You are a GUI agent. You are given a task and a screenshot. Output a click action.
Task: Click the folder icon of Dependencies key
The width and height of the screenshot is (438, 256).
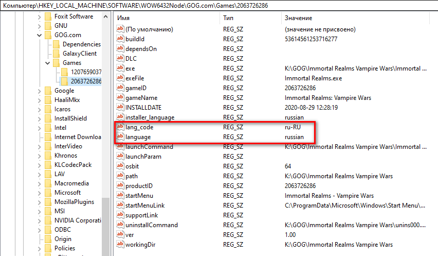[x=56, y=44]
